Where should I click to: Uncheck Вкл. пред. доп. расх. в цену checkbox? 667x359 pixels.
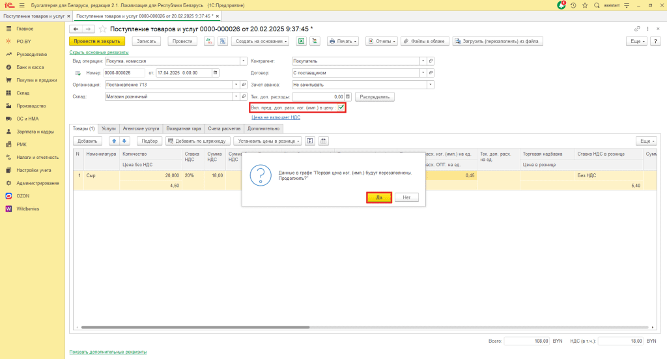341,108
